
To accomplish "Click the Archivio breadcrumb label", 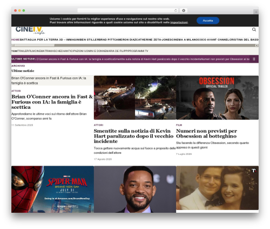I will [18, 66].
